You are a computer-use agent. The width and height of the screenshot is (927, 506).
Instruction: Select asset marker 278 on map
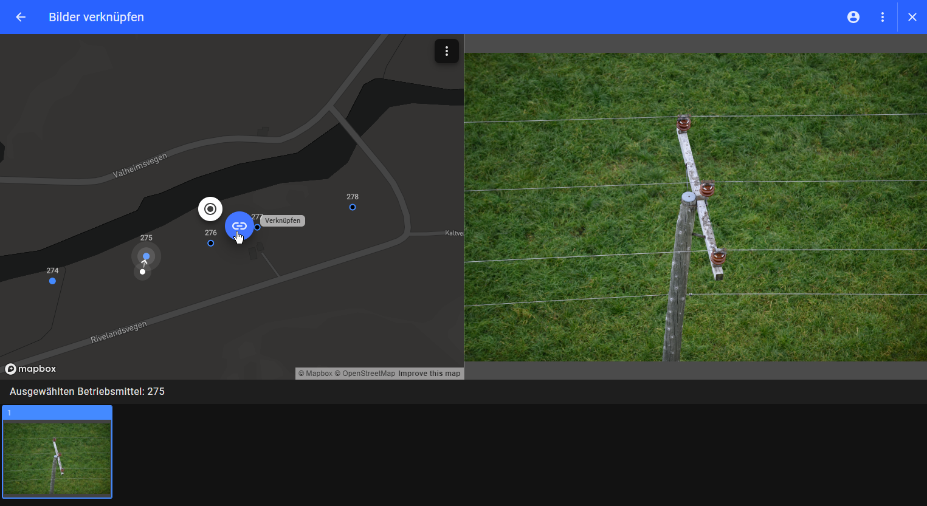[353, 207]
